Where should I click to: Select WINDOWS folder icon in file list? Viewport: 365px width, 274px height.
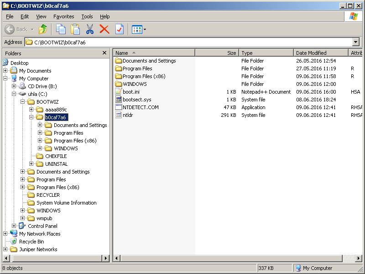point(119,84)
